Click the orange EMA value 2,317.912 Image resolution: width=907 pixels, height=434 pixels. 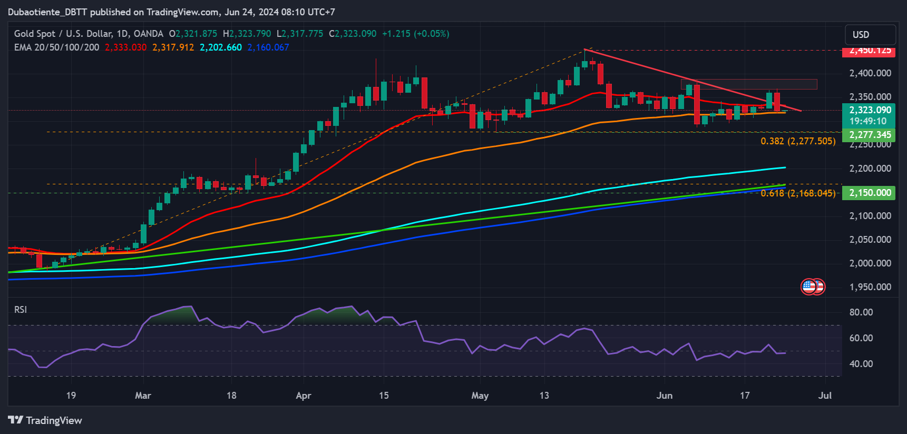click(173, 47)
